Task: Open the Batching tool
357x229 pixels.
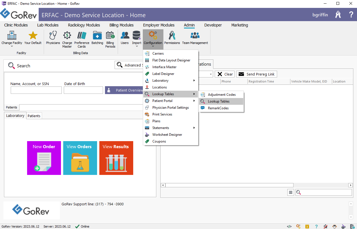Action: [97, 38]
